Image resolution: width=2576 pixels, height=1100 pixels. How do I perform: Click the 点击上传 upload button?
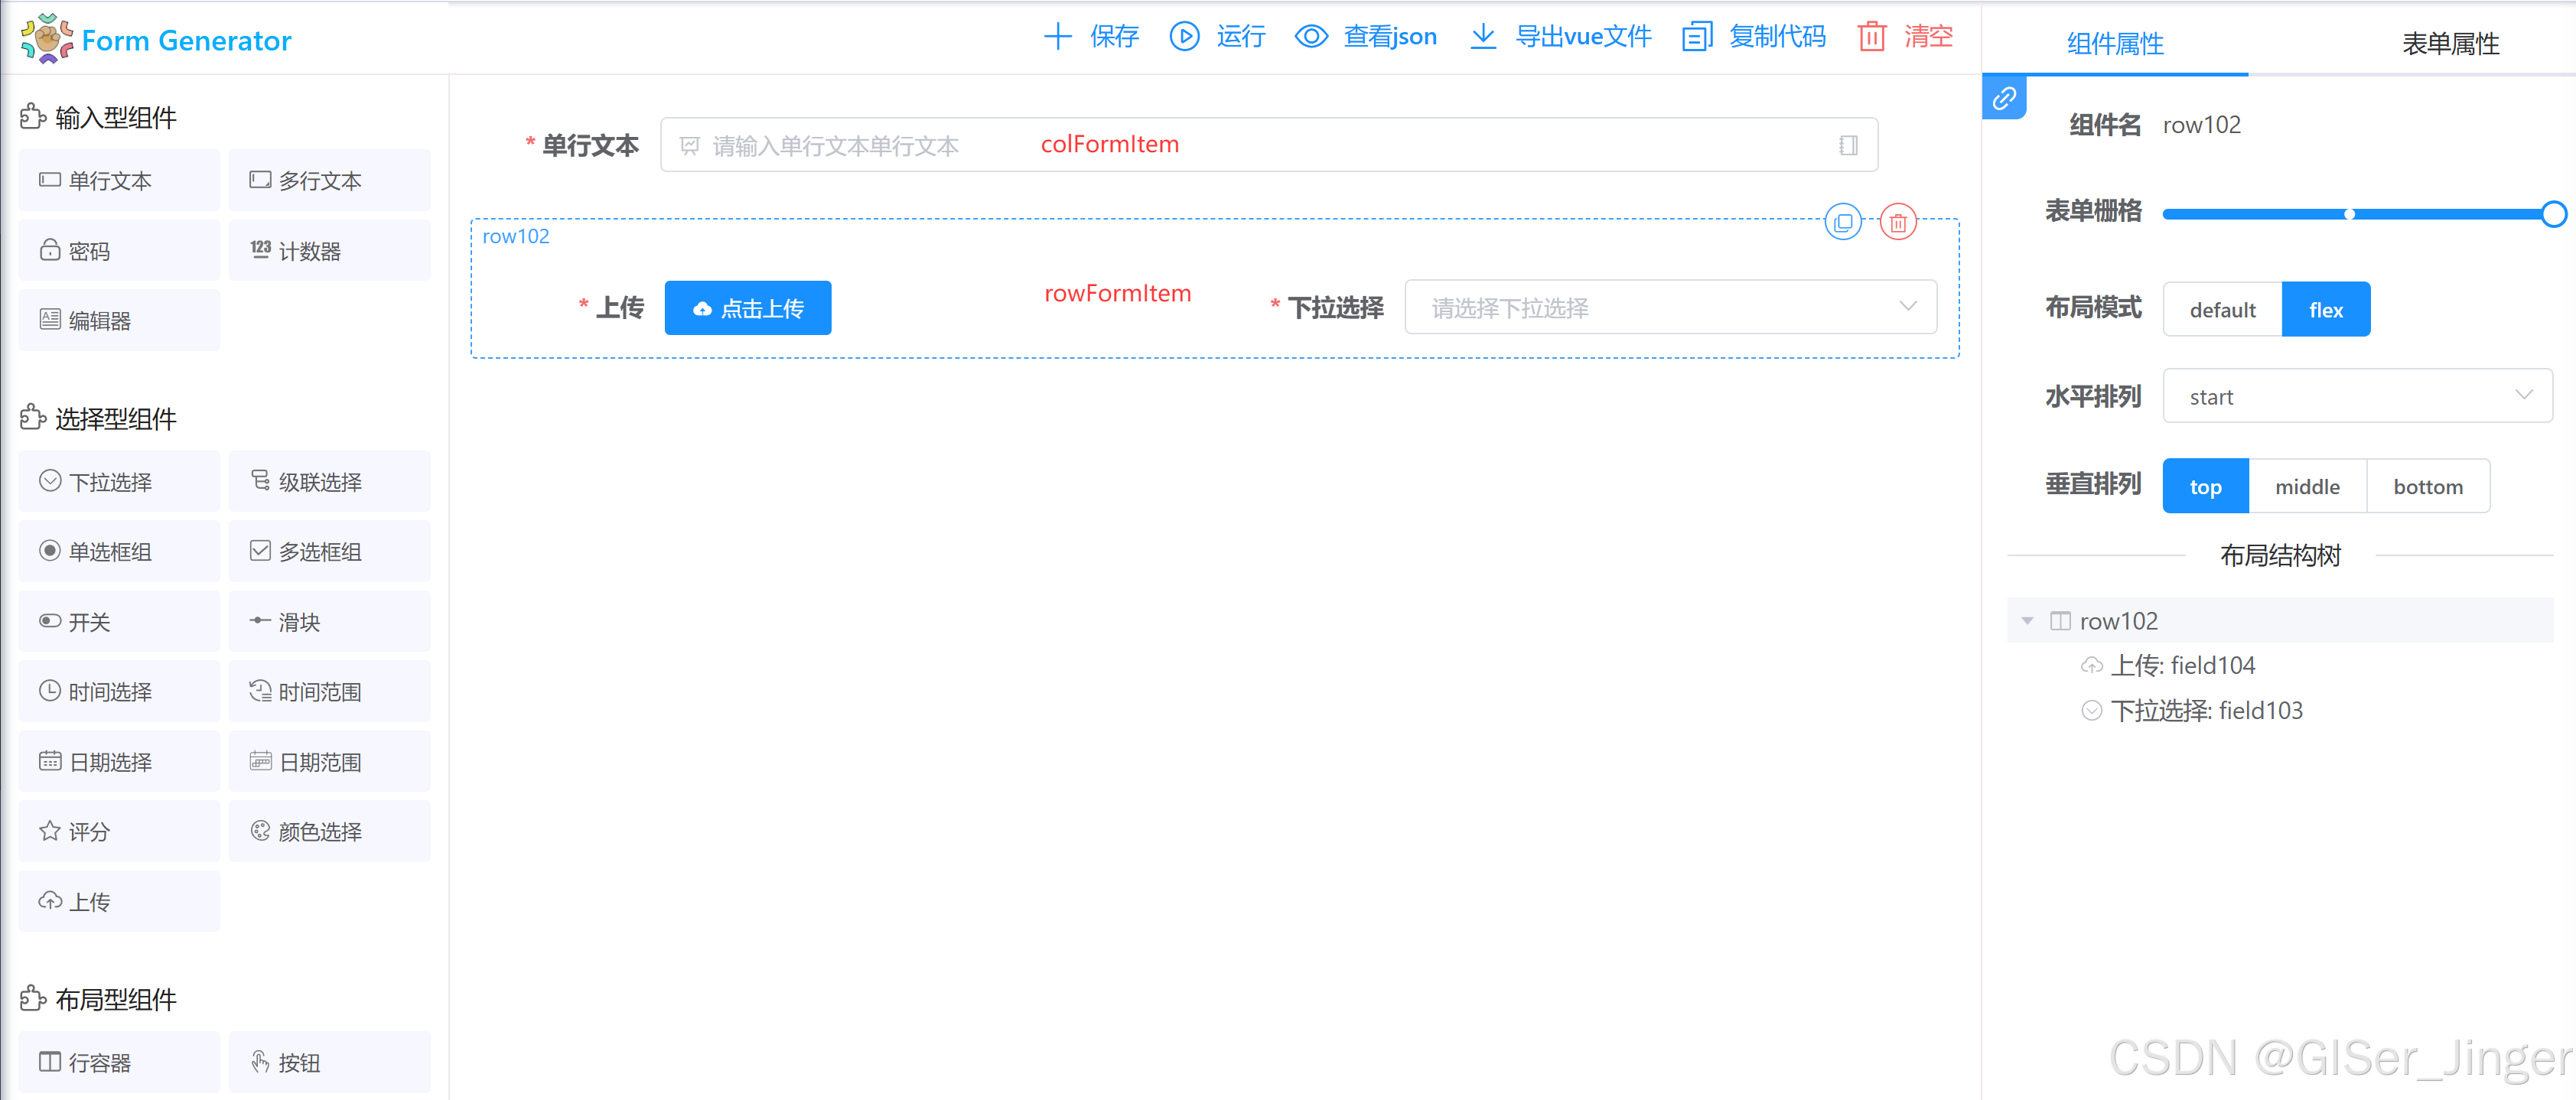(x=747, y=308)
